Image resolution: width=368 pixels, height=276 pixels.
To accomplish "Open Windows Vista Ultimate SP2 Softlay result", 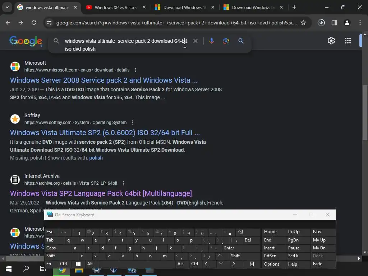I will [105, 133].
